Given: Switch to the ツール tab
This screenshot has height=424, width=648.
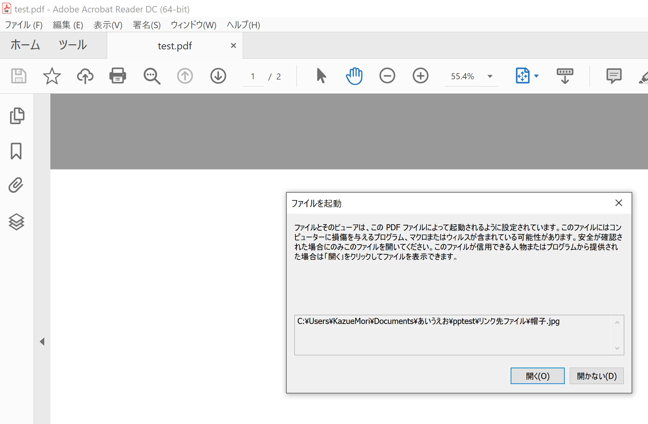Looking at the screenshot, I should click(73, 45).
